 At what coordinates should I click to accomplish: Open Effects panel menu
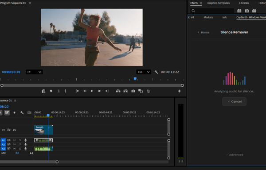pos(201,3)
